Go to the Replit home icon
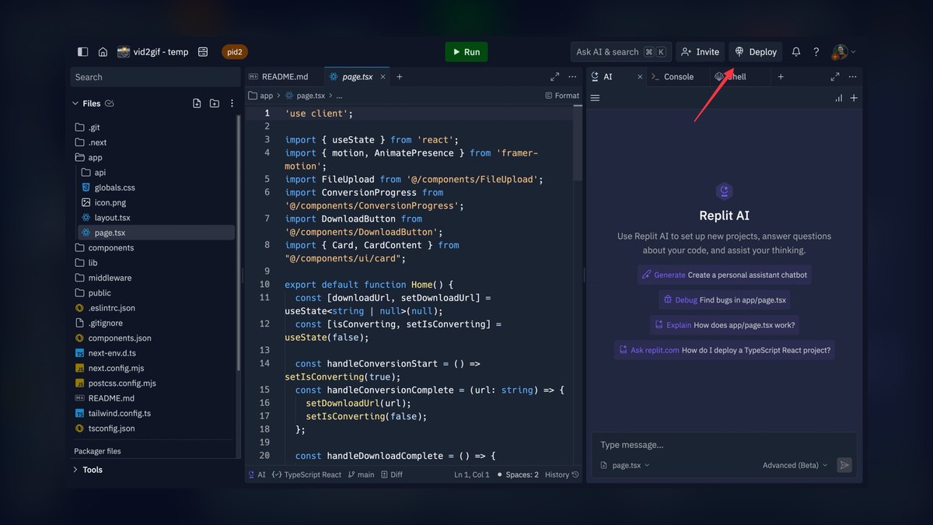Image resolution: width=933 pixels, height=525 pixels. (103, 52)
